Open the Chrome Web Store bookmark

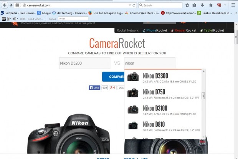pyautogui.click(x=142, y=13)
